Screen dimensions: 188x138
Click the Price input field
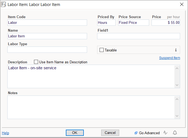click(166, 23)
